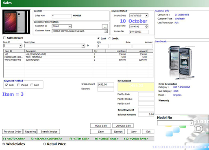Screen dimensions: 209x150
Task: Open the Invoice Date picker dropdown
Action: [146, 15]
